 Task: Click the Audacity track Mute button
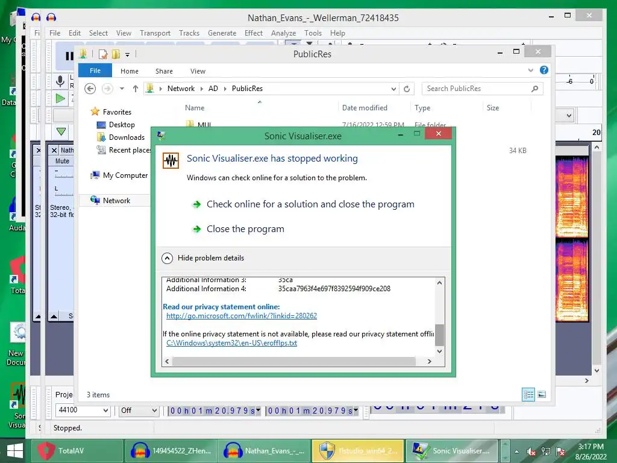[62, 161]
